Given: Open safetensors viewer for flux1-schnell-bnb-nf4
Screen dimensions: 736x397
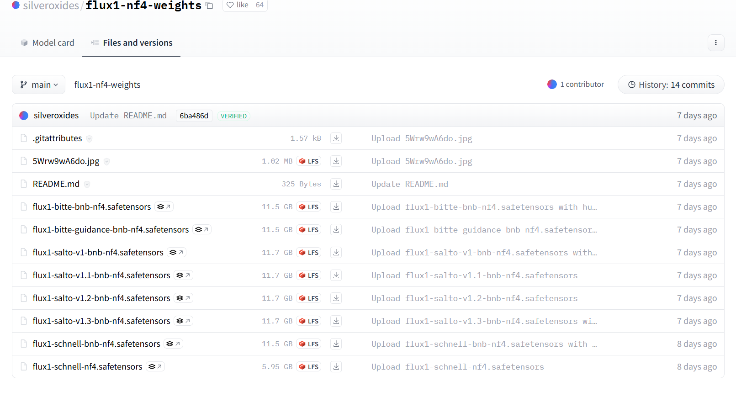Looking at the screenshot, I should coord(174,344).
